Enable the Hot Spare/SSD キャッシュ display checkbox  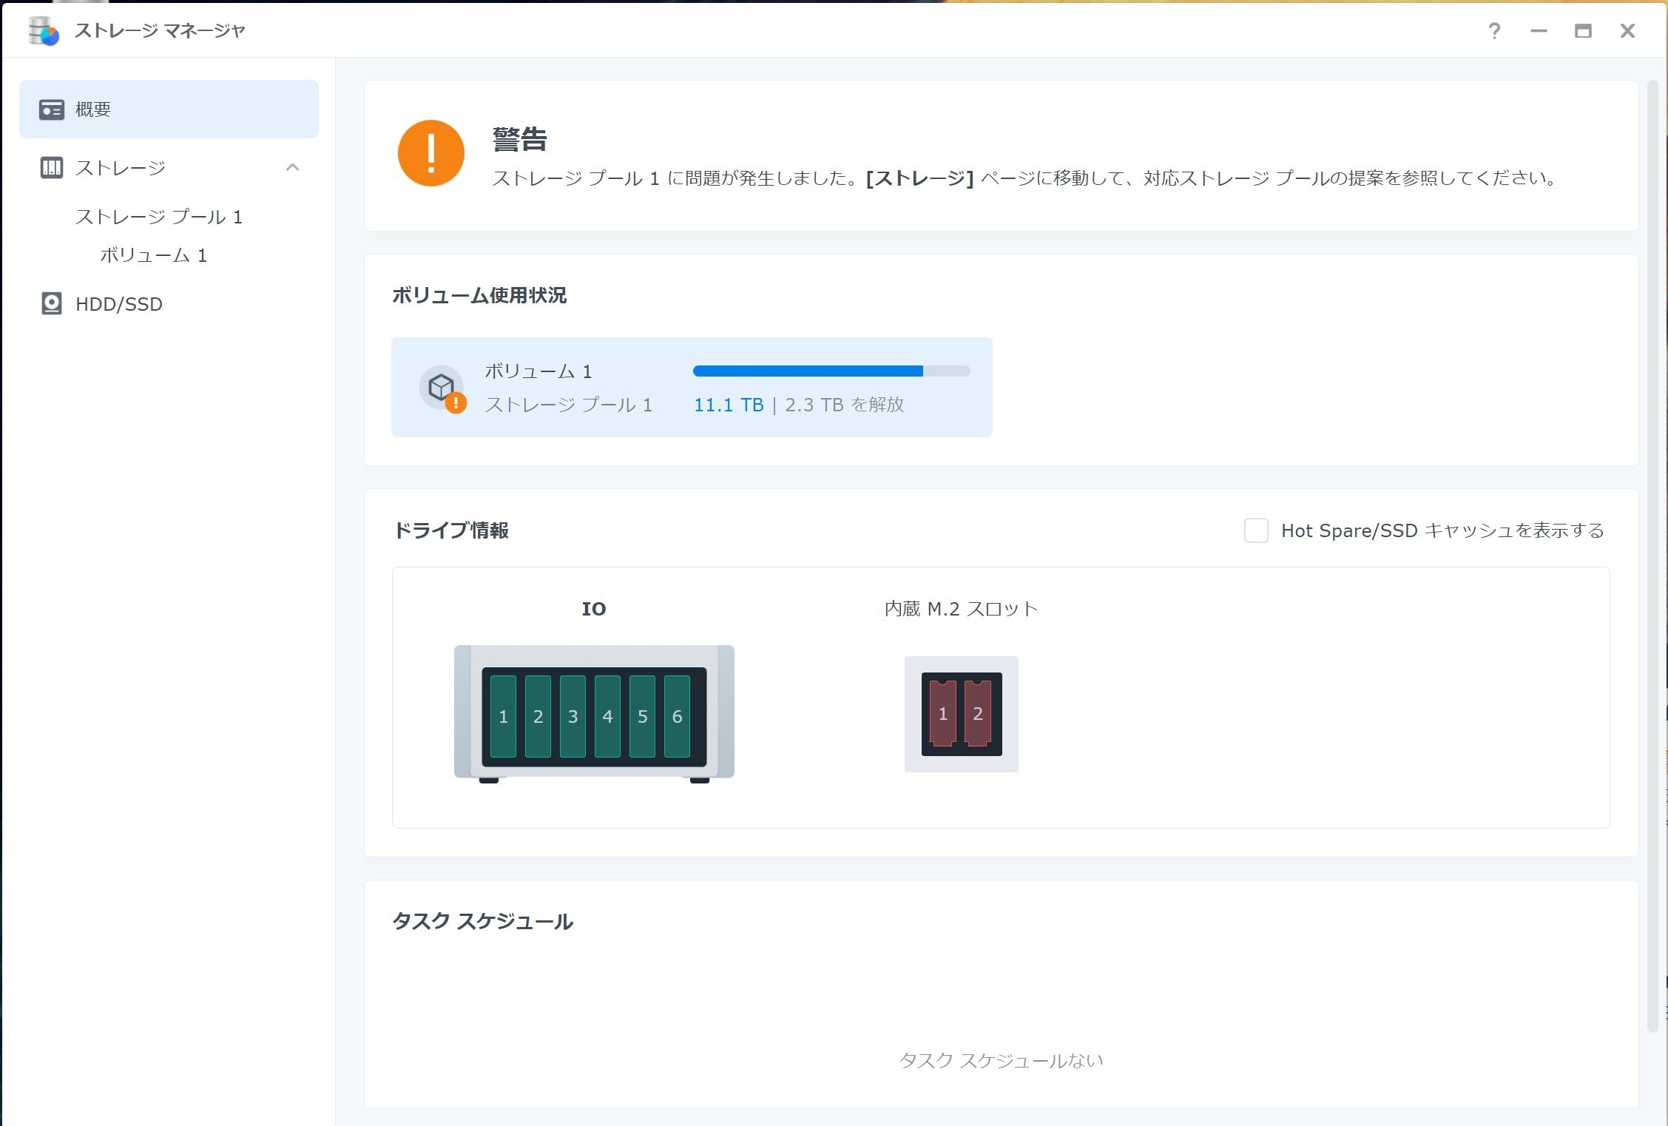pos(1255,530)
